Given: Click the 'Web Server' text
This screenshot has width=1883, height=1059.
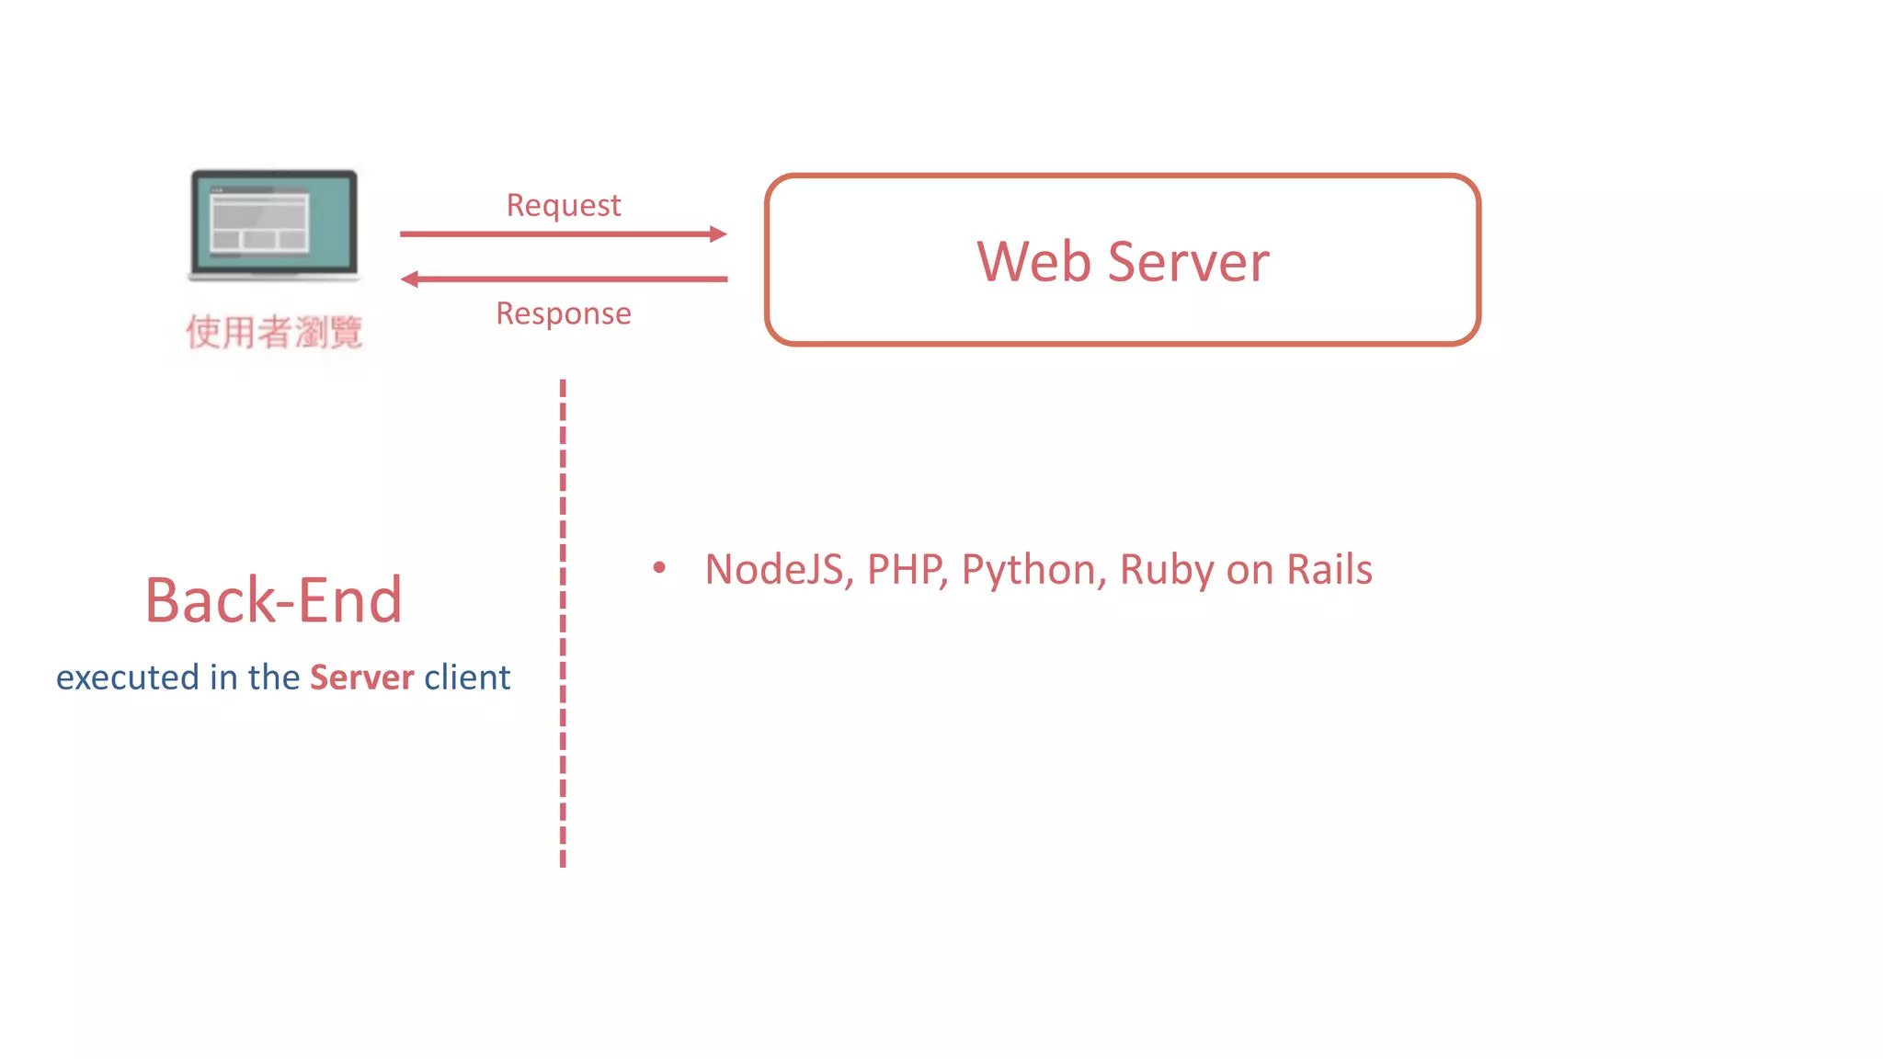Looking at the screenshot, I should pos(1123,262).
